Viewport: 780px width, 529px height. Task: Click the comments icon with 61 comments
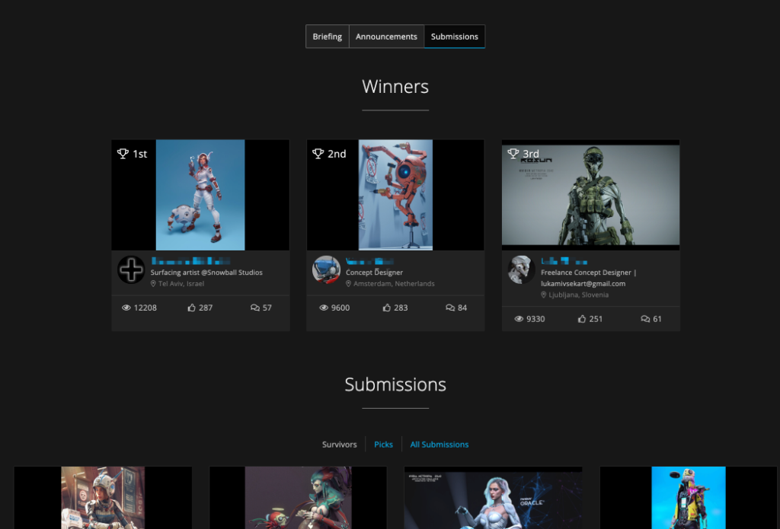click(645, 319)
